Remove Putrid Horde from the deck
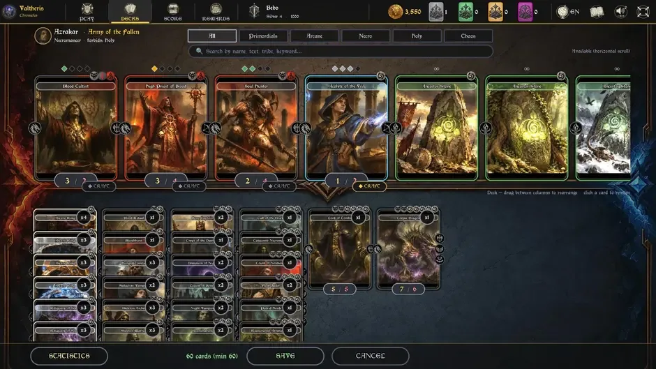Viewport: 656px width, 369px height. (x=271, y=309)
